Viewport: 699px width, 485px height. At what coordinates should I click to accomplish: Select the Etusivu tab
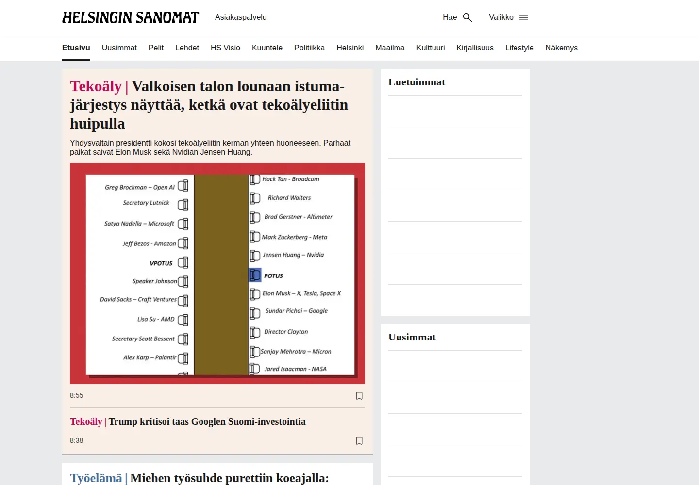tap(76, 48)
